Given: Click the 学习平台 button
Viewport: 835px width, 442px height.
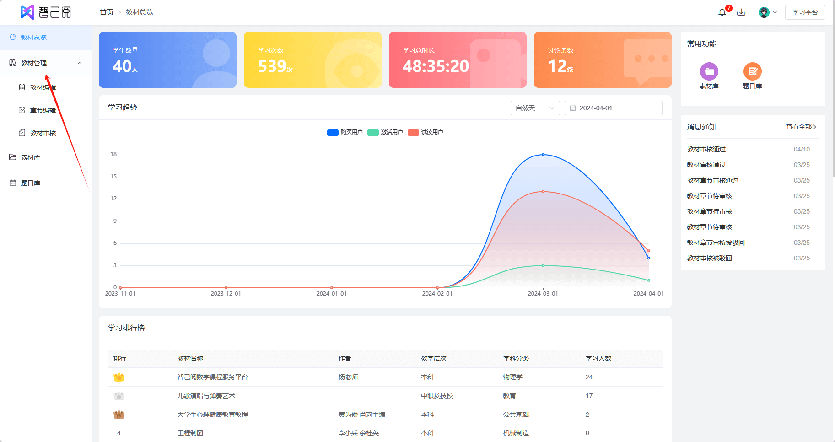Looking at the screenshot, I should [805, 12].
